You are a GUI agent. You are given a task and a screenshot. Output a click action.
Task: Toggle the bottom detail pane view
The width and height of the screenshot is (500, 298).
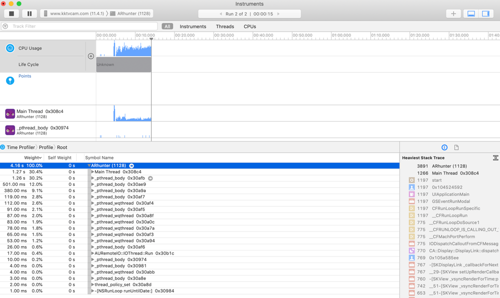(x=471, y=13)
